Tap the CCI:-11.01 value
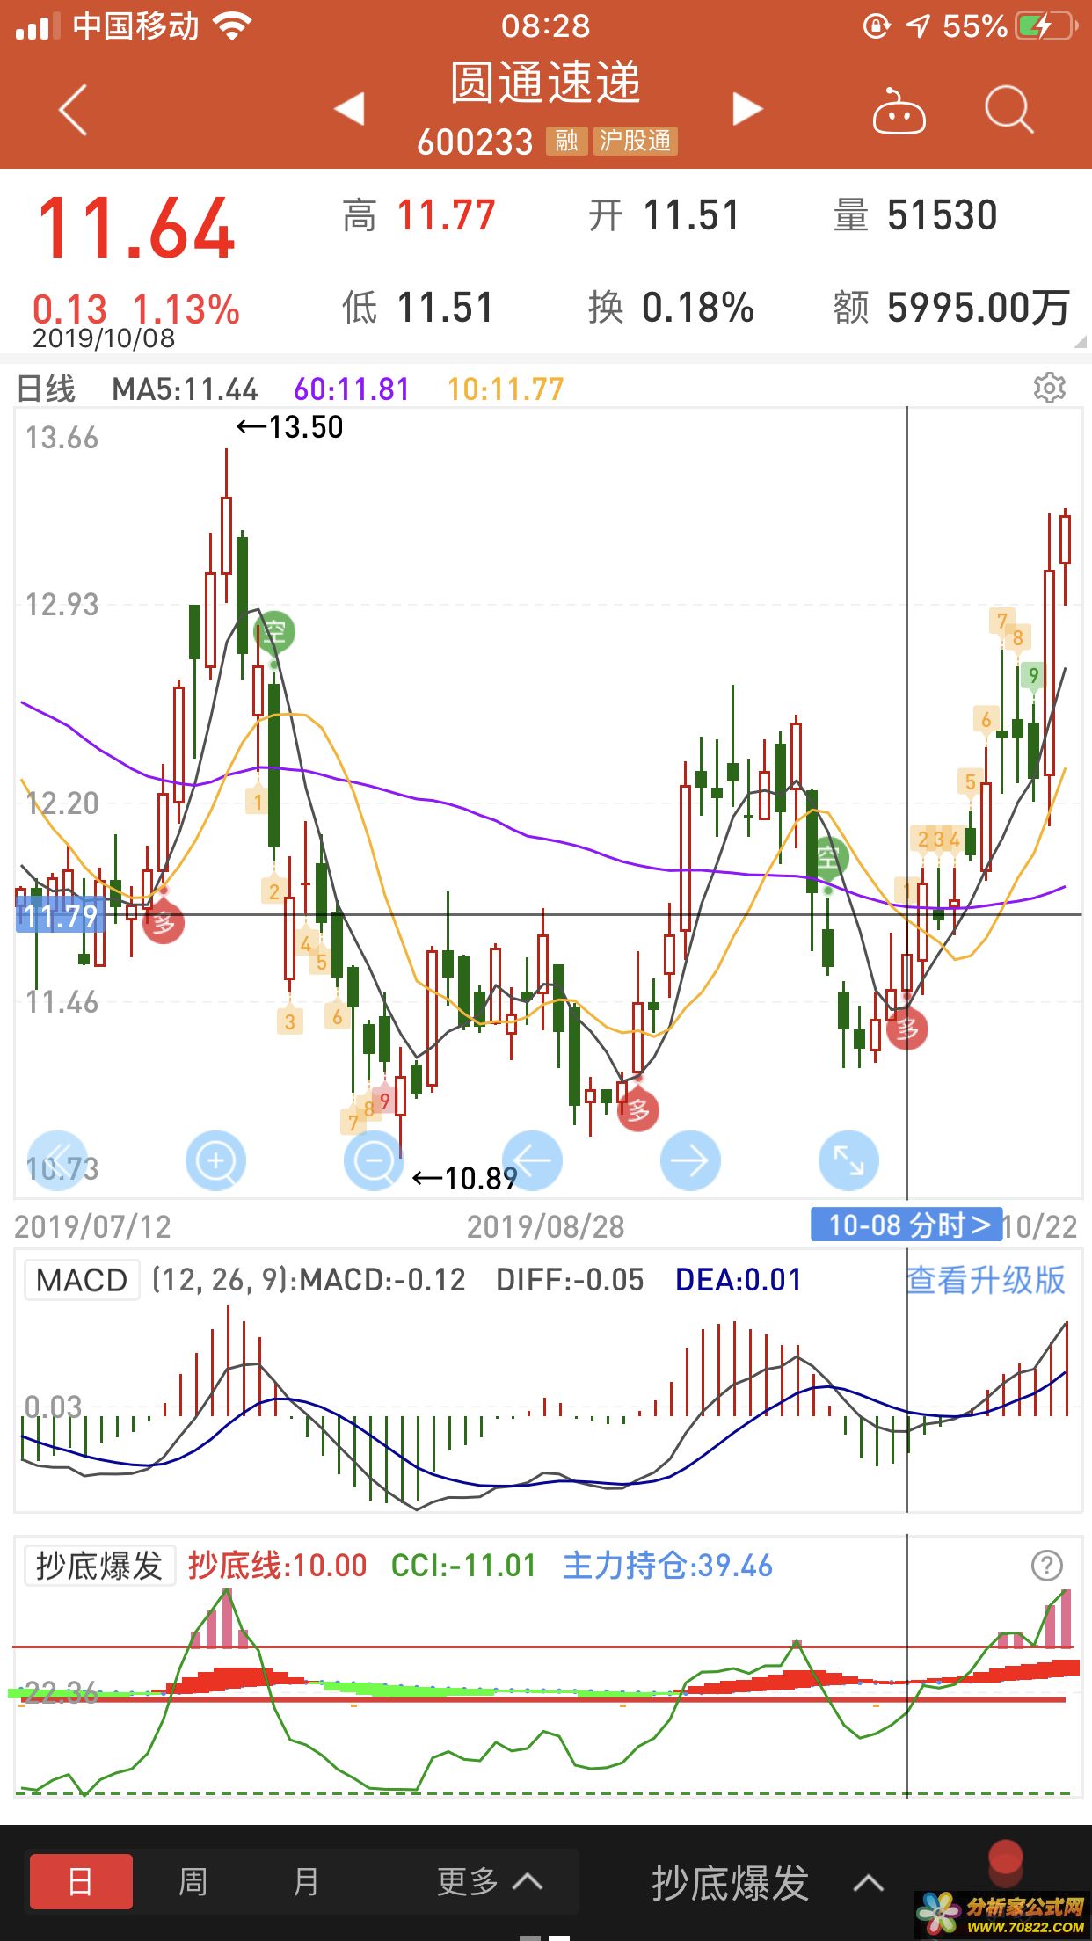This screenshot has height=1941, width=1092. pos(463,1566)
